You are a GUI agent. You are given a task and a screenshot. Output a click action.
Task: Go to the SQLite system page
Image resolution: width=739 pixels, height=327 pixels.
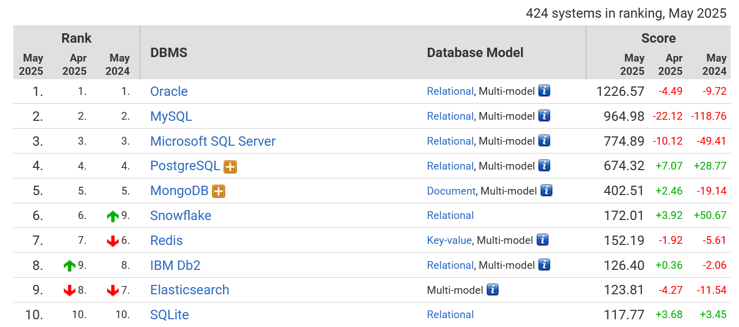tap(169, 315)
